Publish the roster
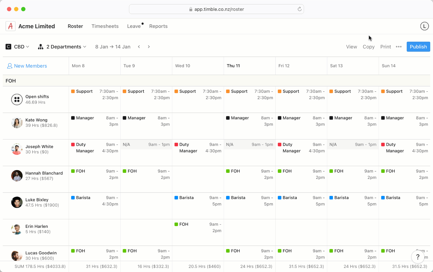The height and width of the screenshot is (272, 433). (418, 47)
